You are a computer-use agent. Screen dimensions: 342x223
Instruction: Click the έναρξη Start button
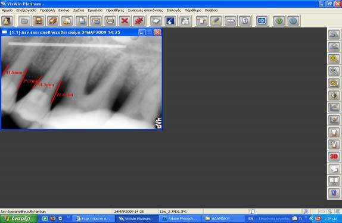click(x=18, y=218)
